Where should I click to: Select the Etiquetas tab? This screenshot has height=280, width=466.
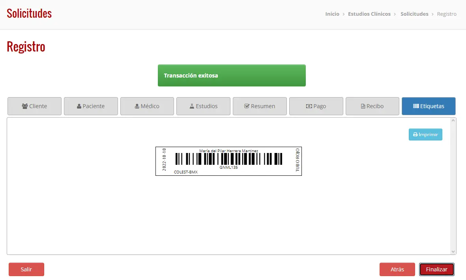point(429,106)
